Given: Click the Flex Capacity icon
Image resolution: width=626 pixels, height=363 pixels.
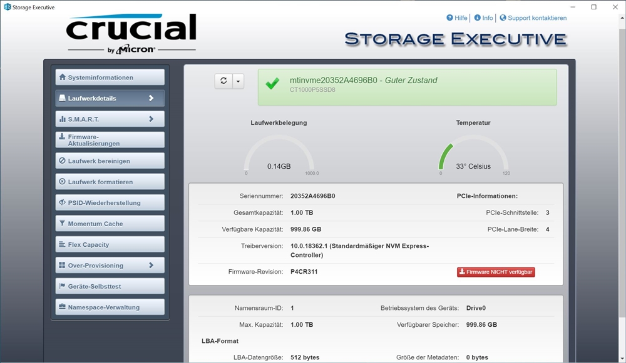Looking at the screenshot, I should [62, 244].
